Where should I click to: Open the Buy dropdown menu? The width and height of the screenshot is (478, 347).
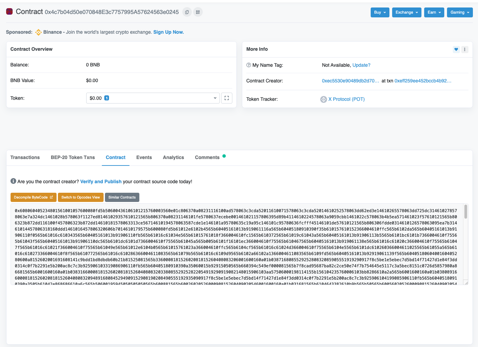pos(380,12)
